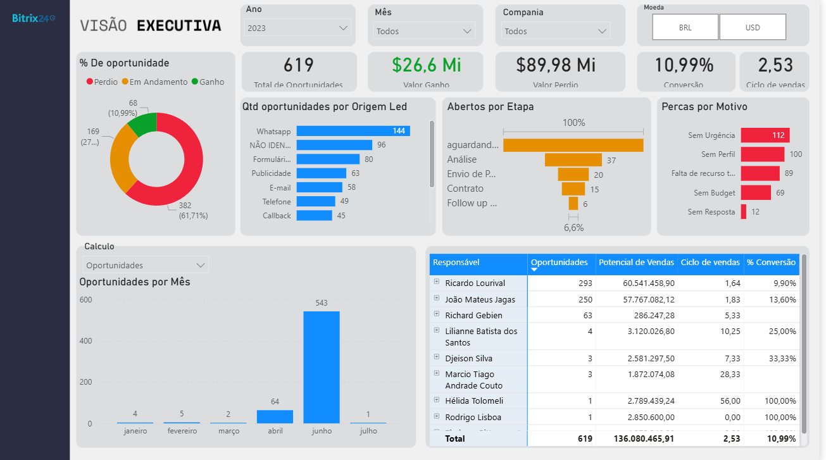Image resolution: width=826 pixels, height=460 pixels.
Task: Sort table by % Conversão header
Action: 771,263
